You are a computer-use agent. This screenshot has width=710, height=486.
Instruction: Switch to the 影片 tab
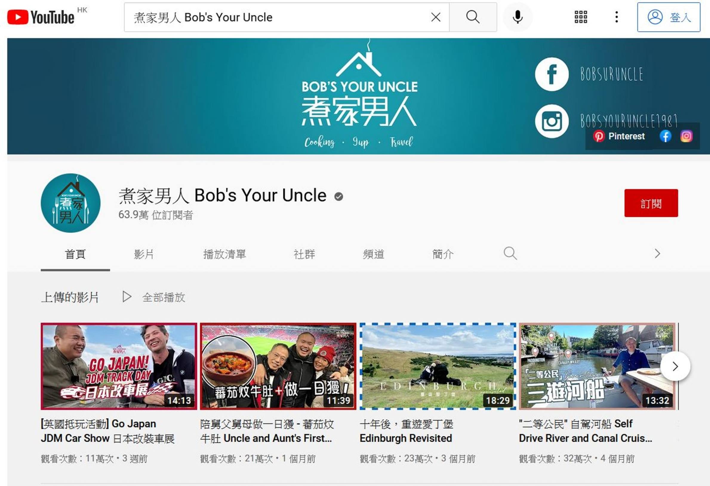tap(144, 254)
